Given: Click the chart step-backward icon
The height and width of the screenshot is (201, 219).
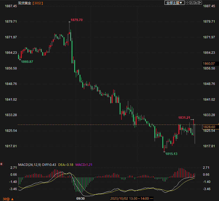Looking at the screenshot, I should point(191,3).
